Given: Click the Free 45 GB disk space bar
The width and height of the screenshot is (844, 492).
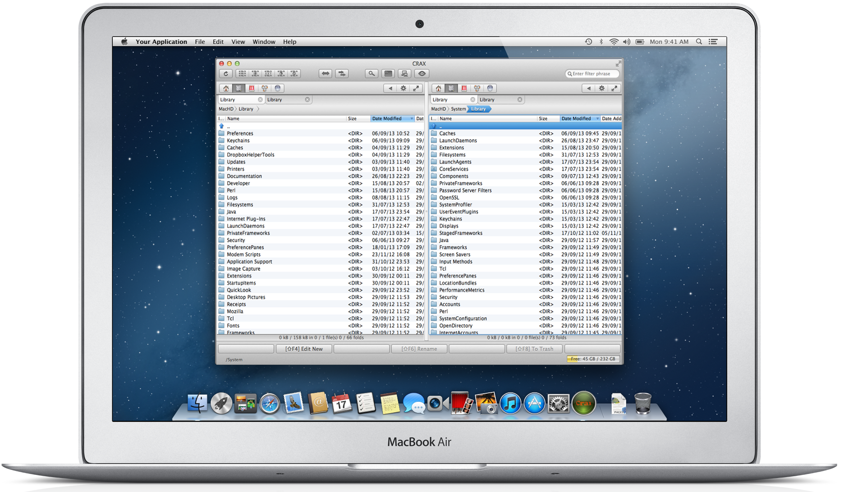Looking at the screenshot, I should coord(593,359).
